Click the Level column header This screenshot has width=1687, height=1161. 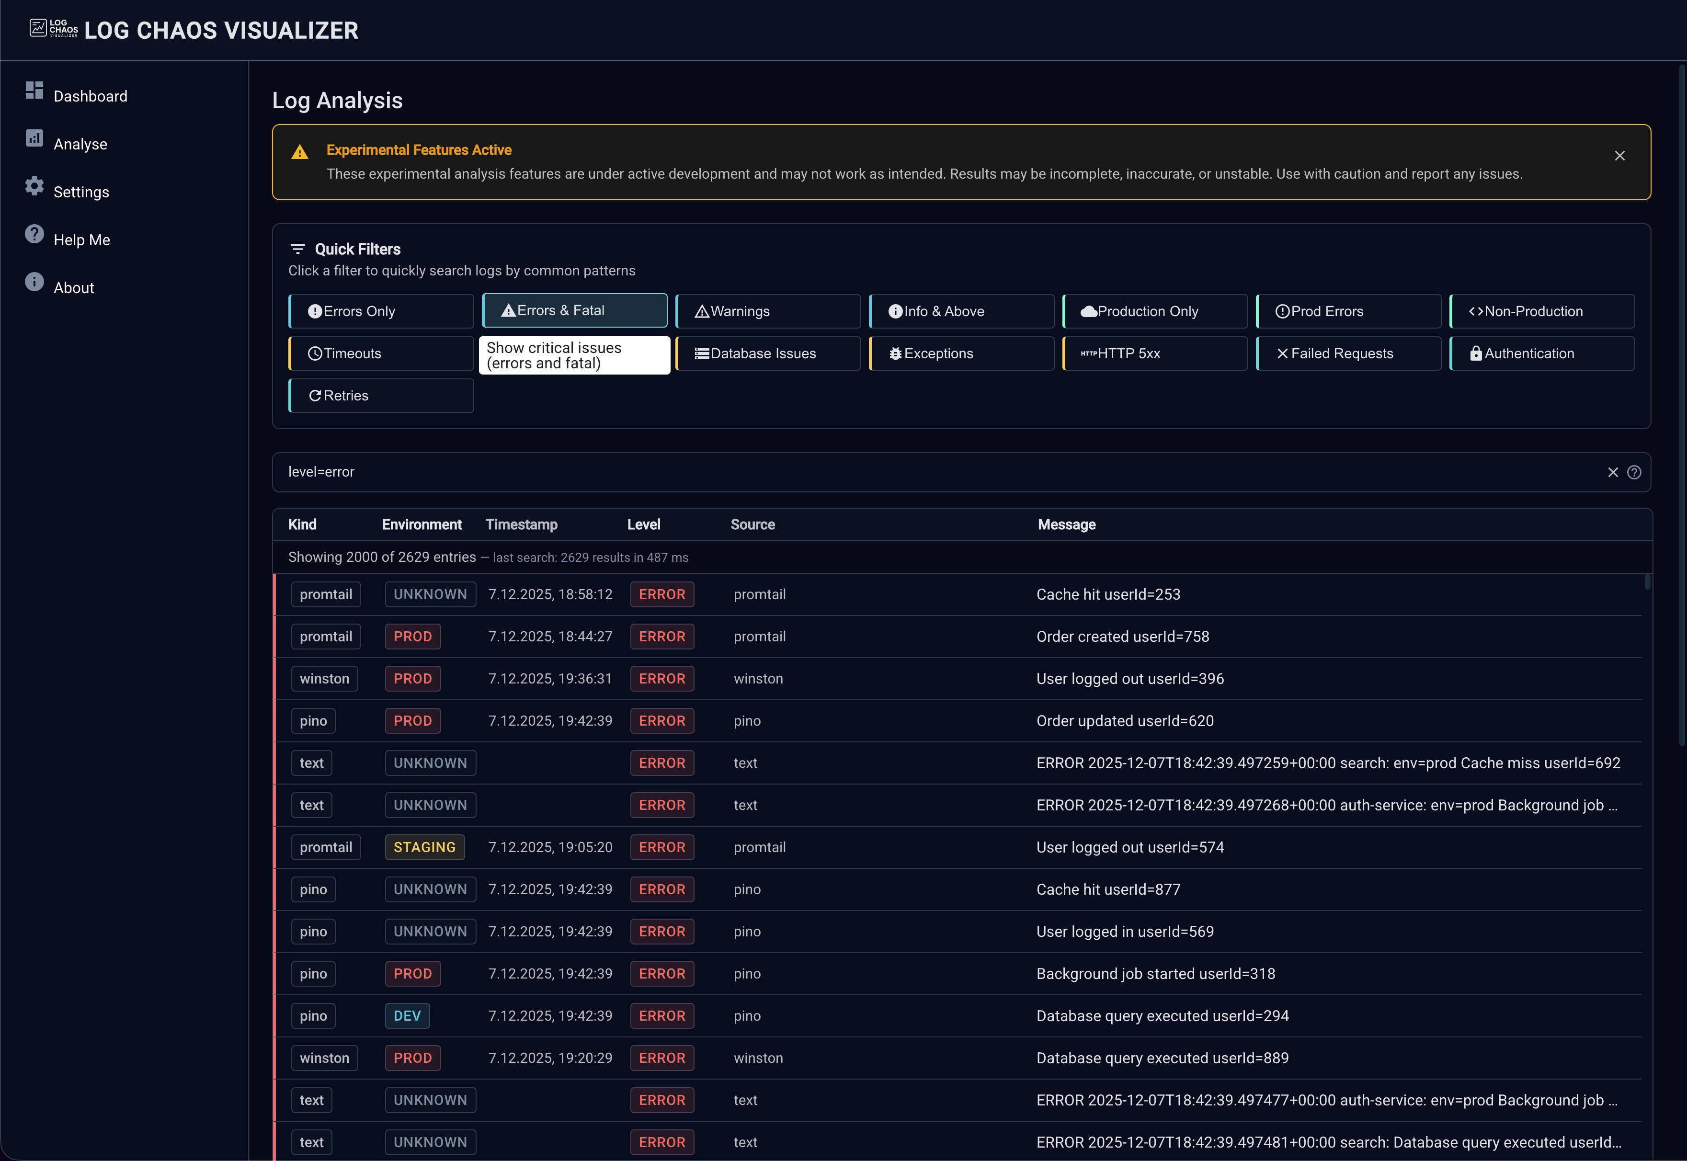643,524
